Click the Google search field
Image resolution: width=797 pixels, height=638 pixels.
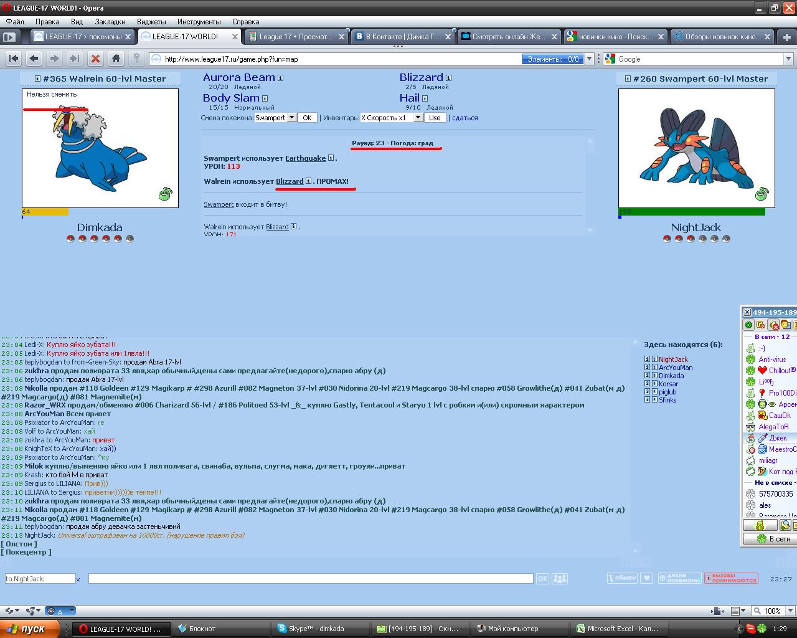click(x=700, y=59)
